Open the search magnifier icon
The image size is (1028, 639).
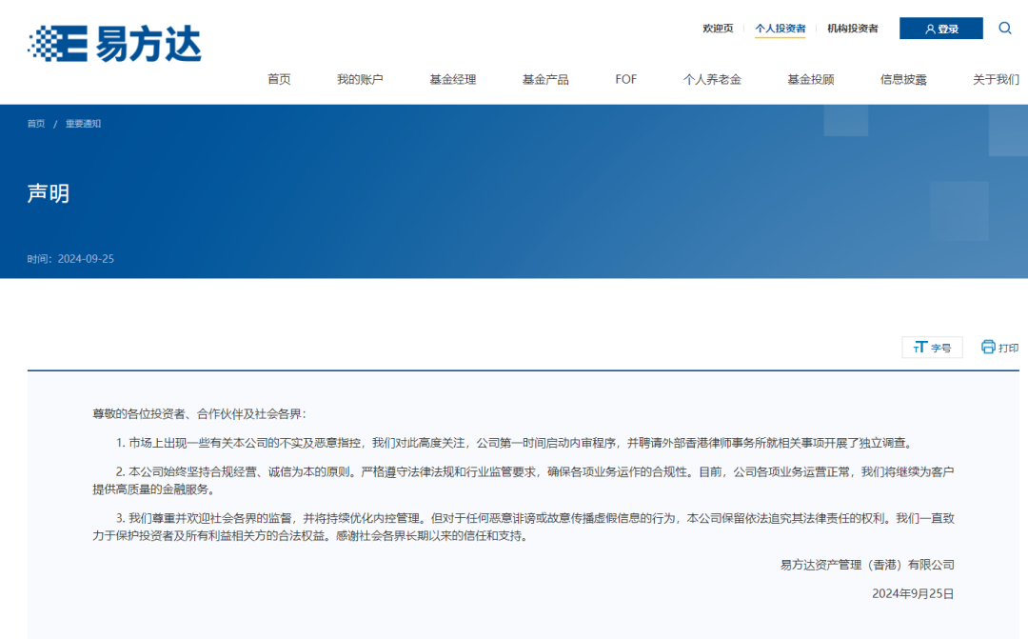pyautogui.click(x=1004, y=29)
